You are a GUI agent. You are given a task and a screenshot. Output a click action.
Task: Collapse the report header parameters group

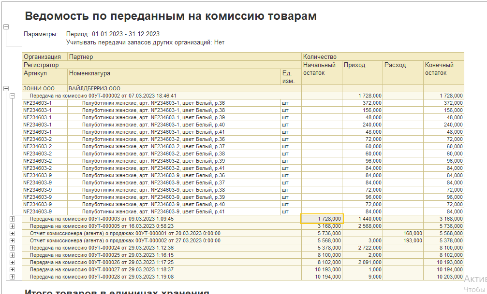pos(6,27)
